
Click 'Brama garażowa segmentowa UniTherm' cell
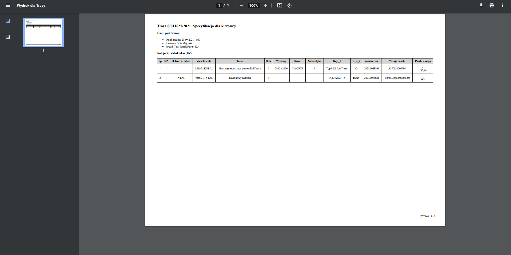tap(240, 69)
